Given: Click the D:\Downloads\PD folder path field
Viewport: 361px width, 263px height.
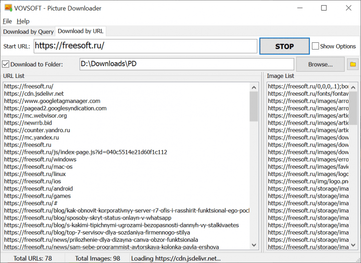Looking at the screenshot, I should (187, 64).
